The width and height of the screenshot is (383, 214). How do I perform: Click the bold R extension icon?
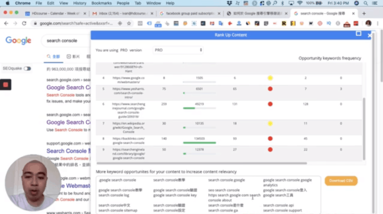click(284, 23)
